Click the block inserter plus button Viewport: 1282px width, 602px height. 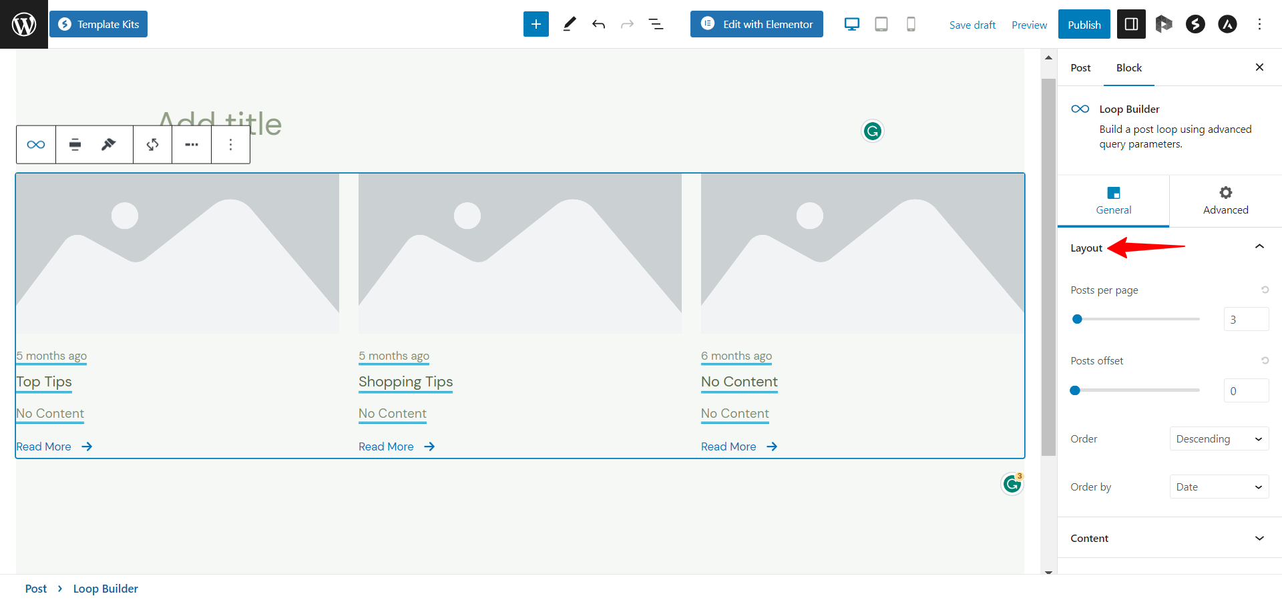(536, 24)
